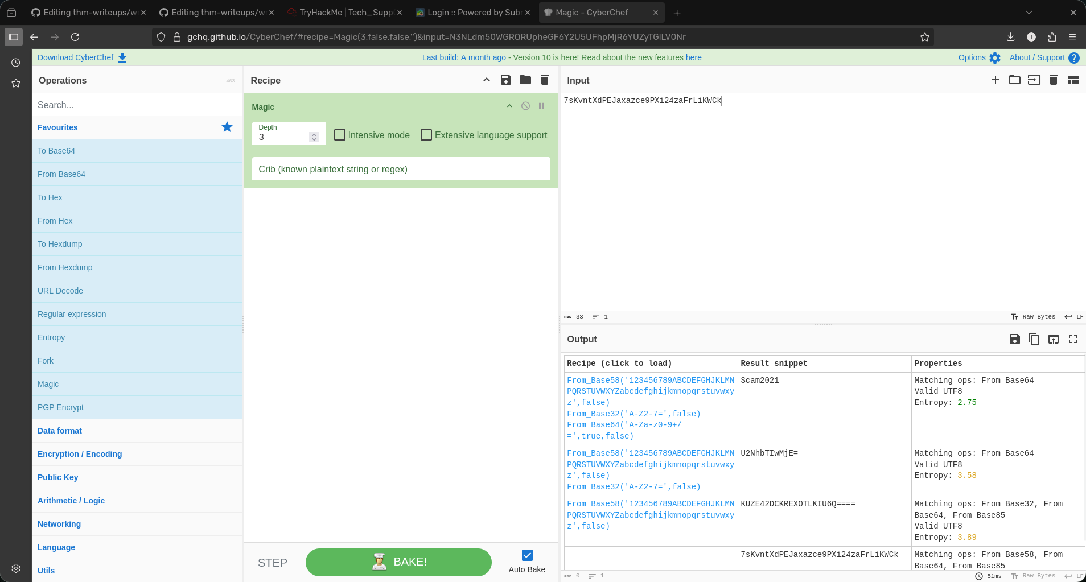
Task: Save the current recipe
Action: pyautogui.click(x=505, y=80)
